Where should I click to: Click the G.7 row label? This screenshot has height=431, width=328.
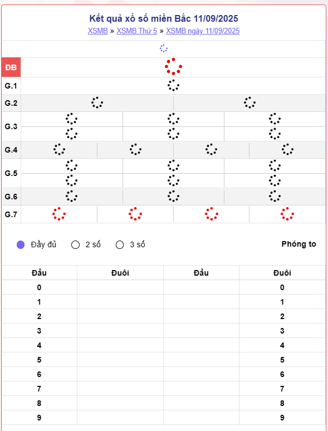(11, 214)
